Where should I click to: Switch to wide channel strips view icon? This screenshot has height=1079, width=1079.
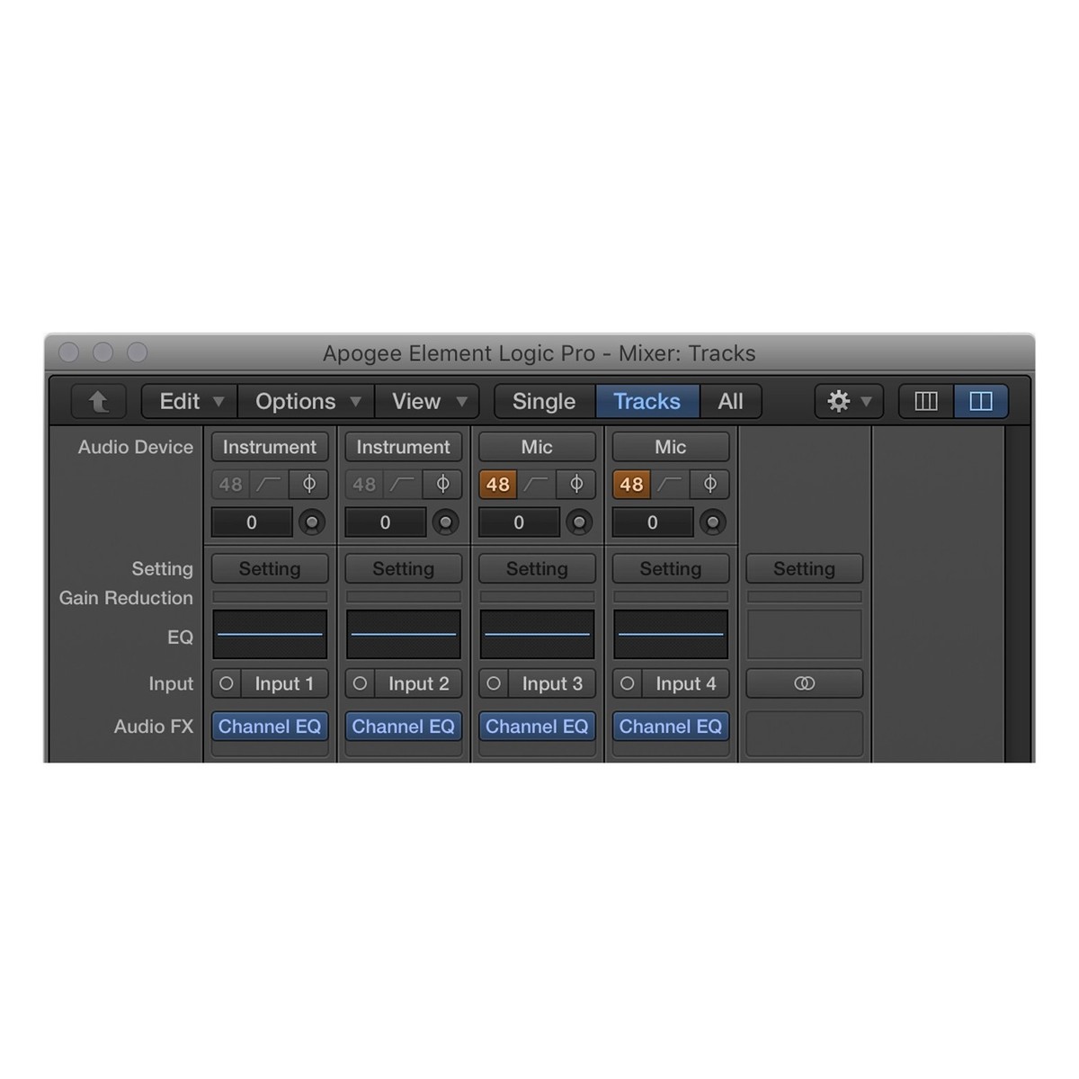981,401
